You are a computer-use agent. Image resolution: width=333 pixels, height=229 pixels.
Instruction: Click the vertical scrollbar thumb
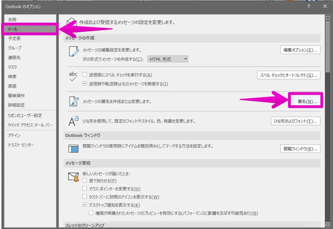click(328, 46)
